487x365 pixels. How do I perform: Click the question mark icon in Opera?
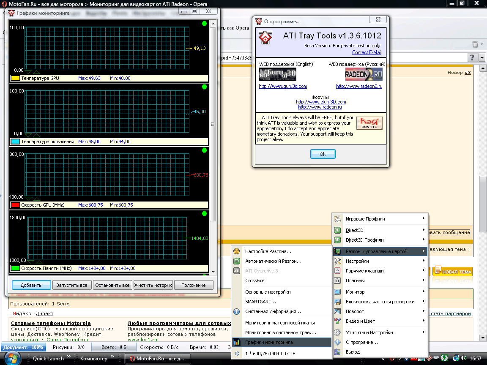[472, 57]
